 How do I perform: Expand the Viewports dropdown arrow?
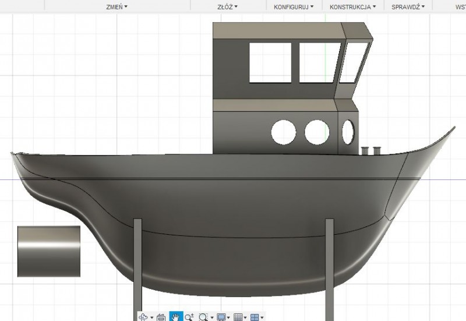[x=262, y=318]
